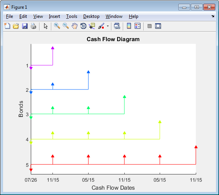This screenshot has height=195, width=219.
Task: Insert a legend via toolbar icon
Action: (x=137, y=26)
